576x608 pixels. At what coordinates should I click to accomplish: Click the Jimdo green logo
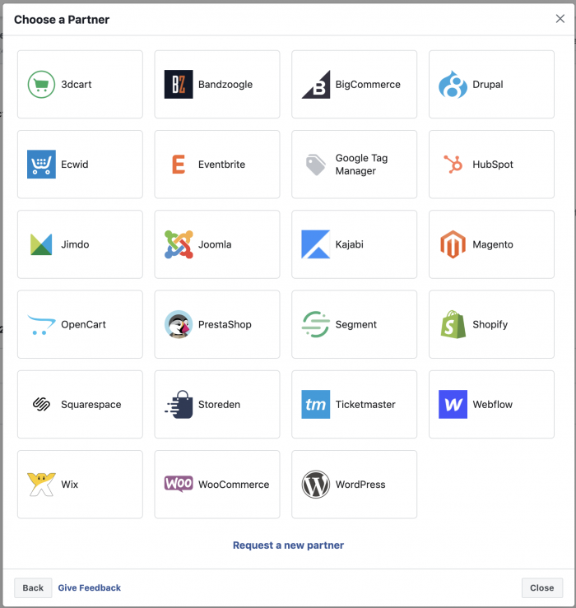[41, 244]
